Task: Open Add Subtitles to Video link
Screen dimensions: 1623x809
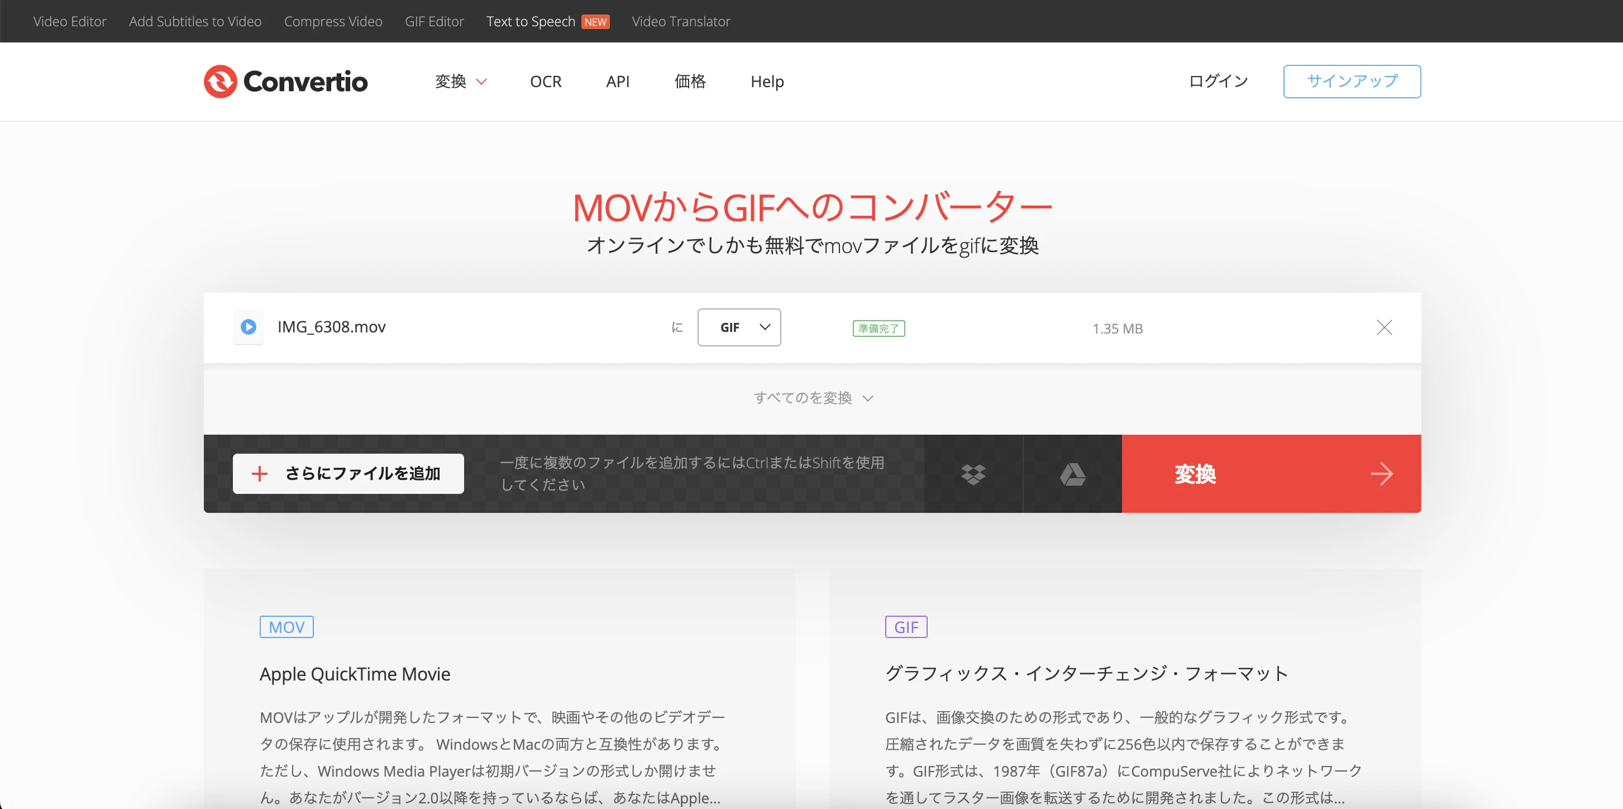Action: coord(195,21)
